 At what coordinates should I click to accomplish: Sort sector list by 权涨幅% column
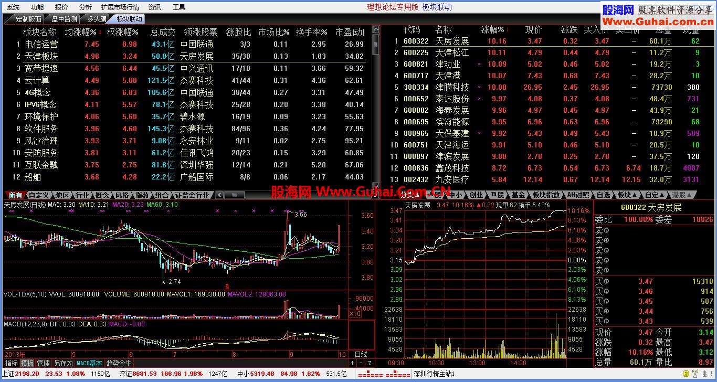tap(123, 32)
